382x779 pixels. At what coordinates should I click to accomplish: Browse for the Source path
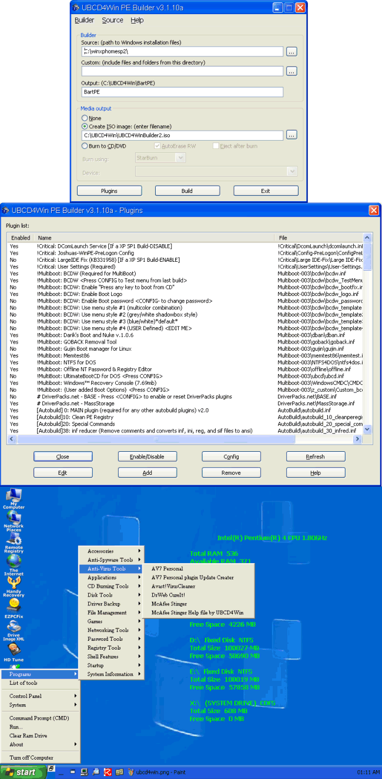291,52
